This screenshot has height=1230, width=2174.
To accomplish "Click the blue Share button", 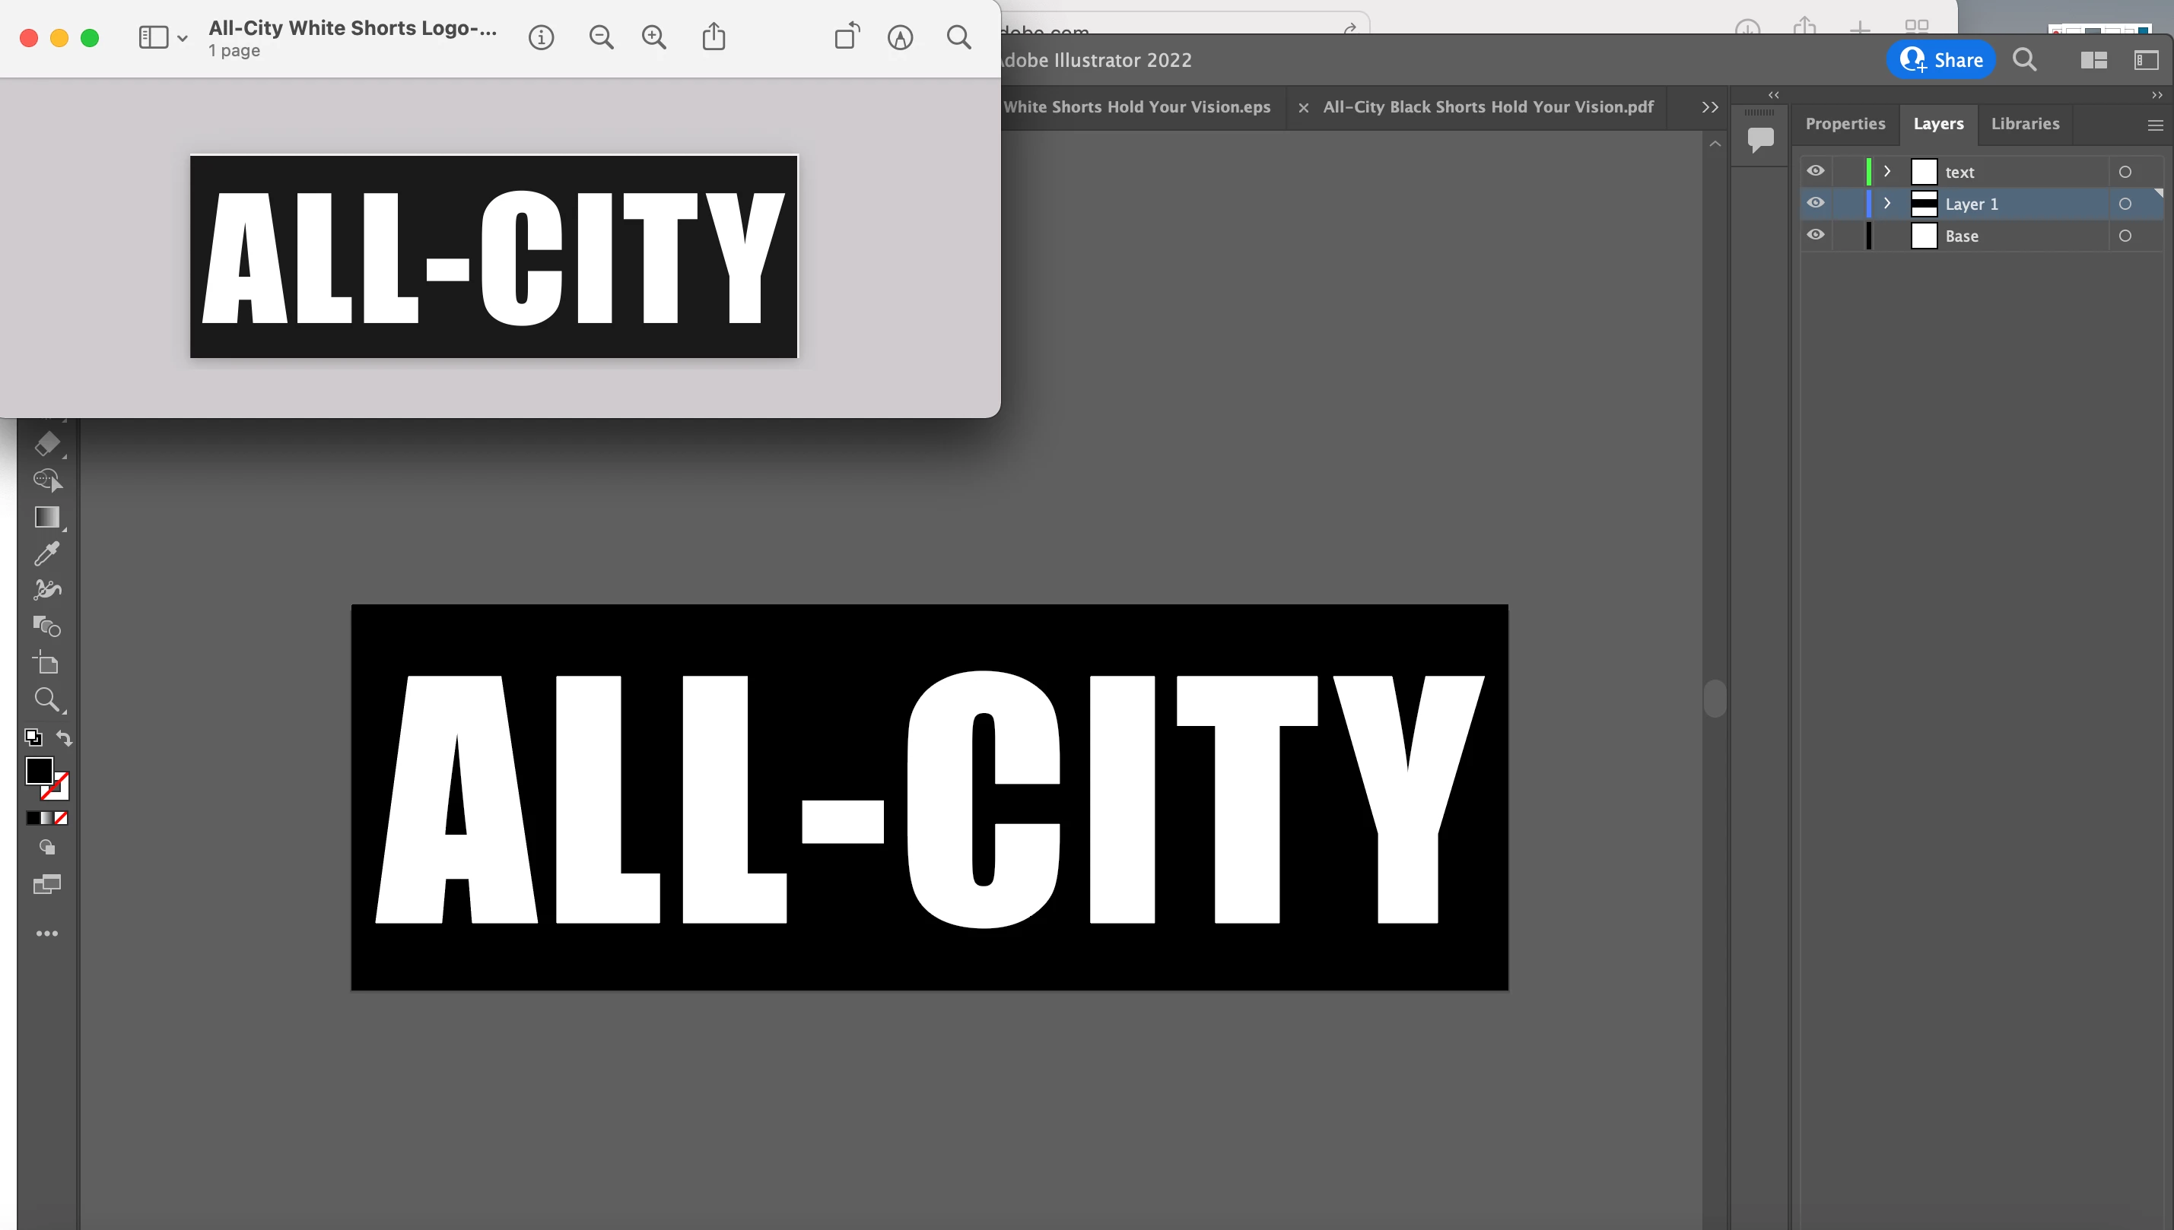I will (x=1940, y=60).
